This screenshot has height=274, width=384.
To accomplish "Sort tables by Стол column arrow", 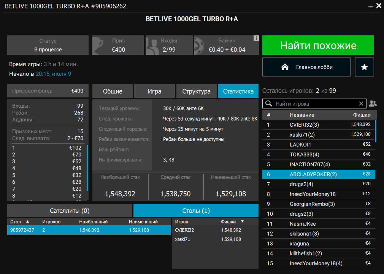I will pos(27,221).
